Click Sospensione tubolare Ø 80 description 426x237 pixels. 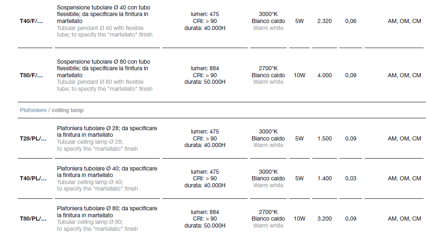click(105, 75)
